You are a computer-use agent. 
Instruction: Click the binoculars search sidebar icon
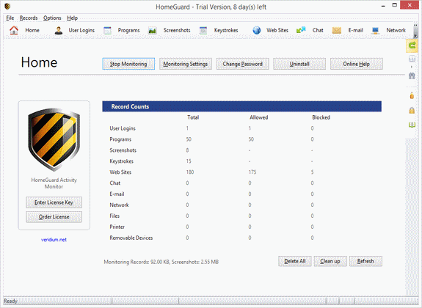[x=412, y=76]
